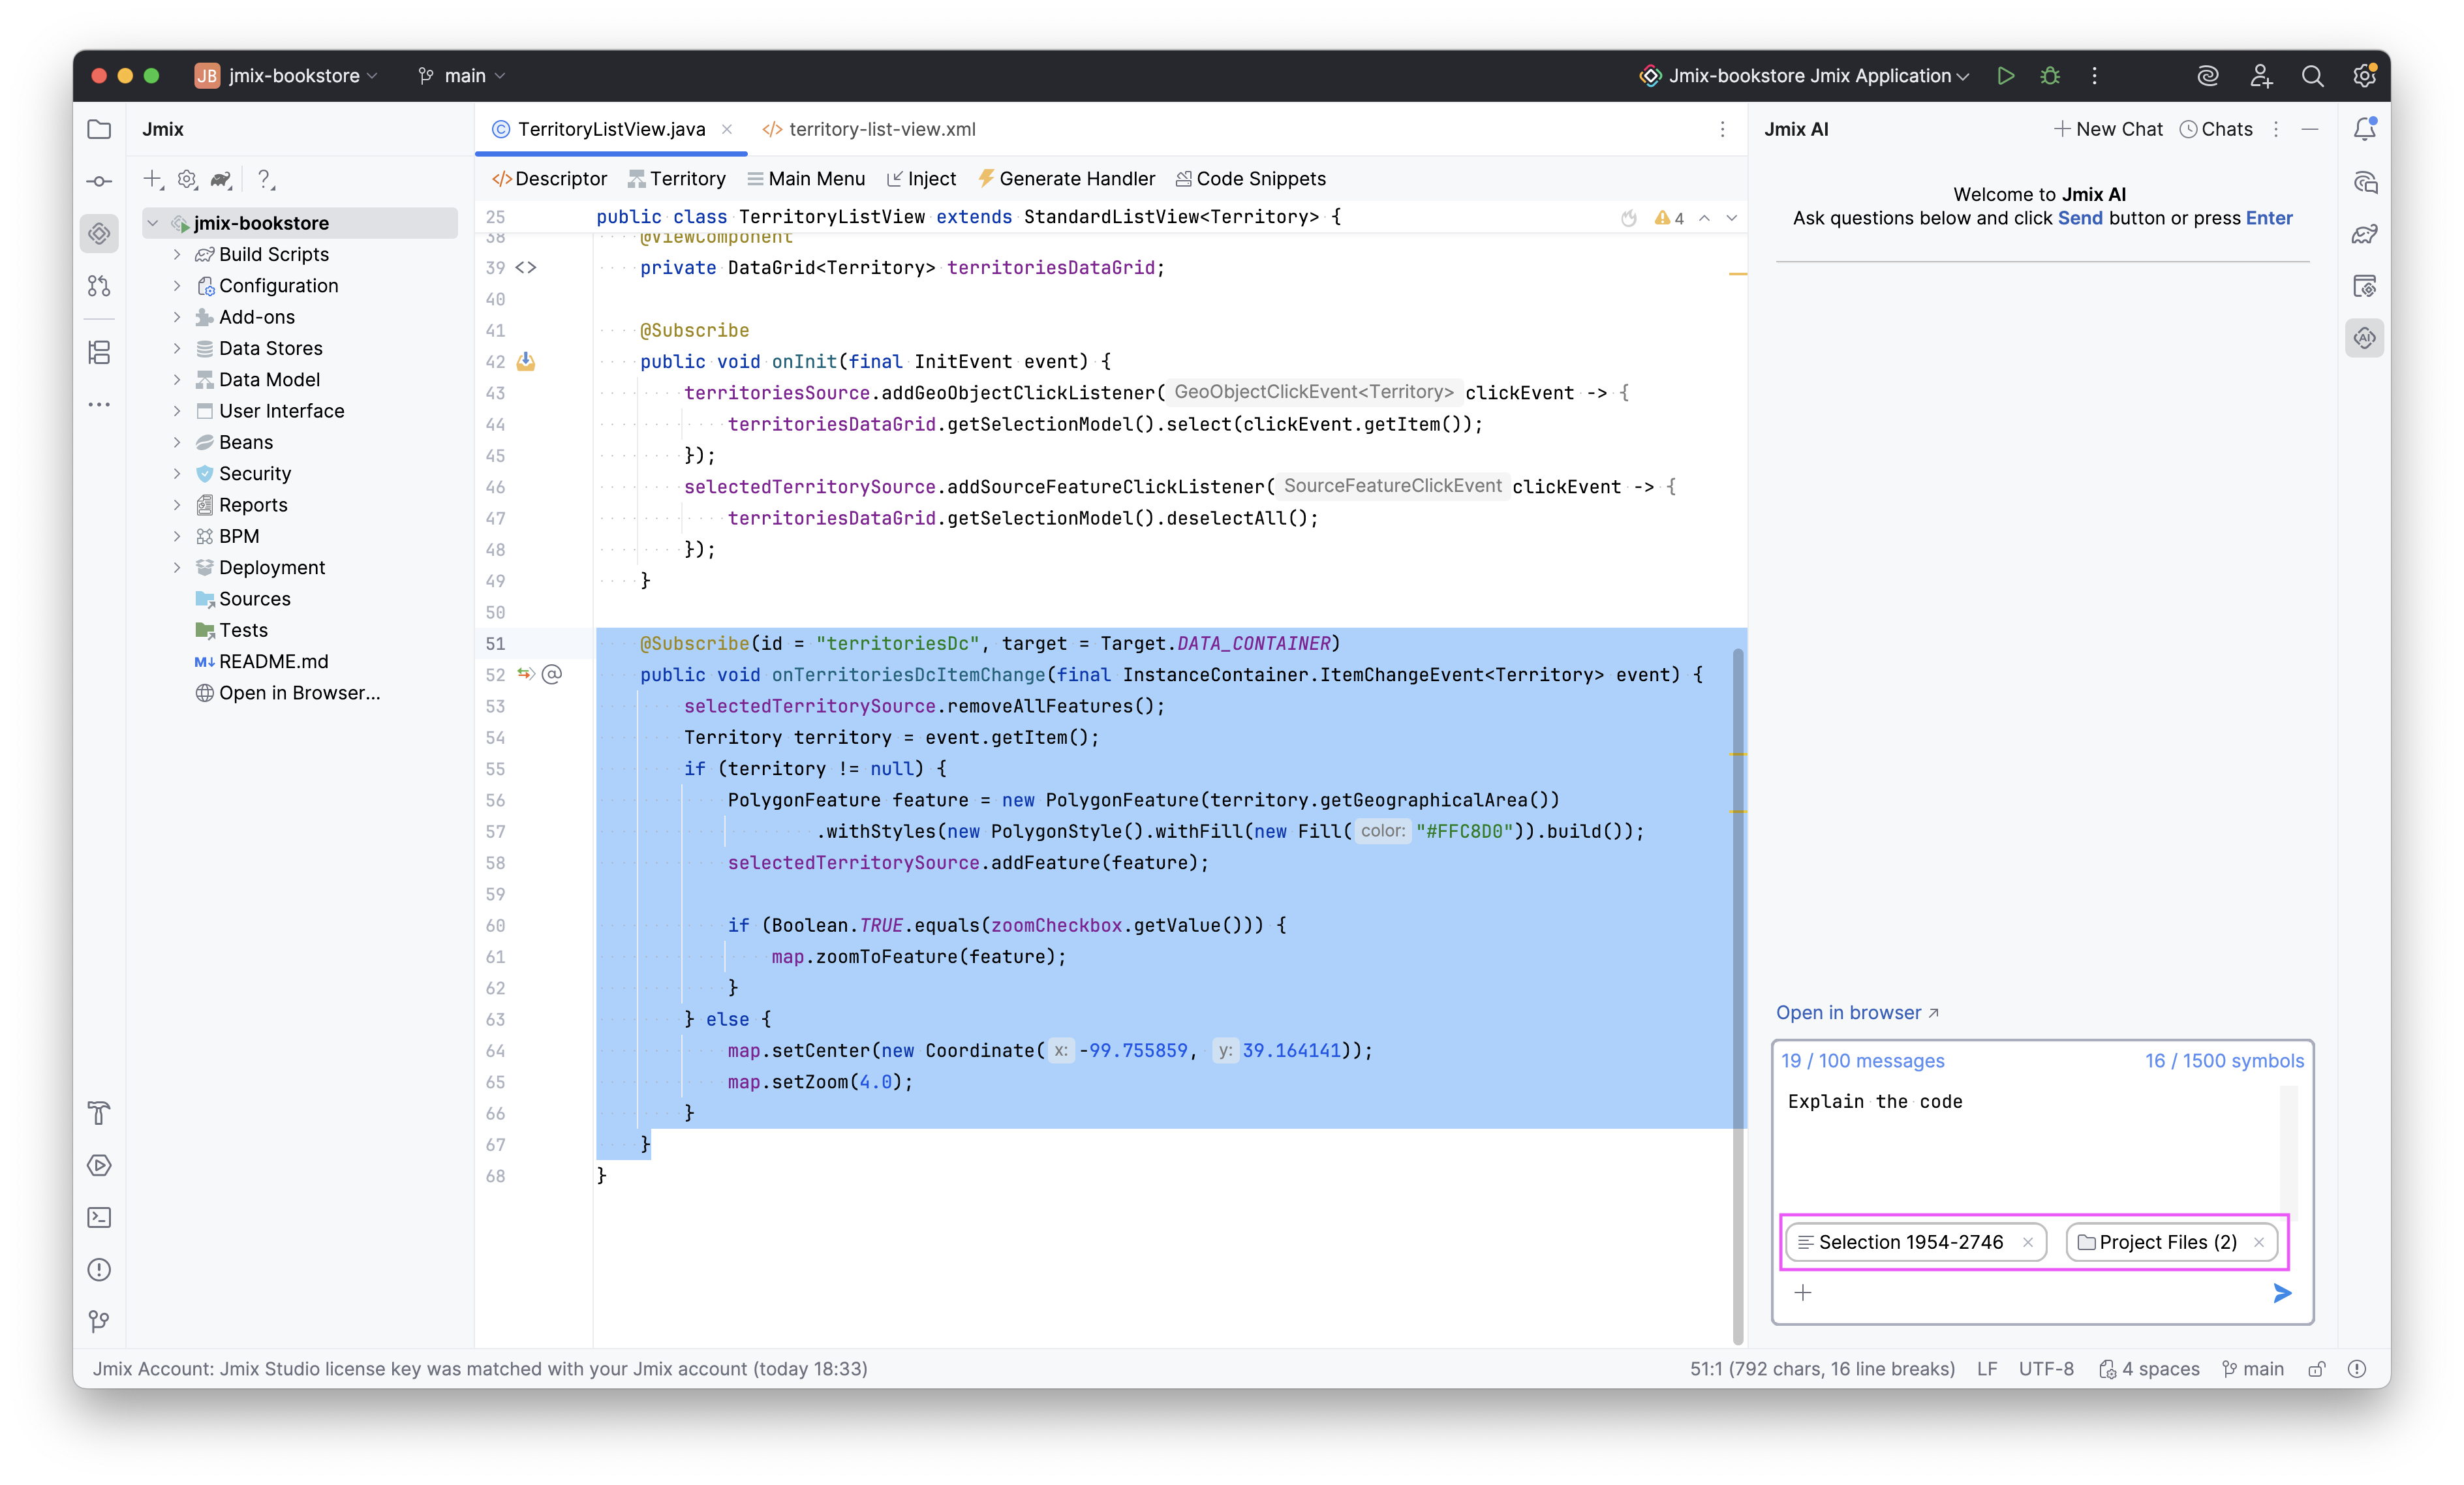Image resolution: width=2464 pixels, height=1485 pixels.
Task: Start debugging the application
Action: (2050, 75)
